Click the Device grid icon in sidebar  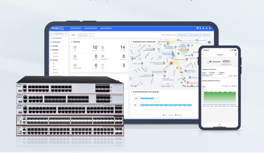51,60
